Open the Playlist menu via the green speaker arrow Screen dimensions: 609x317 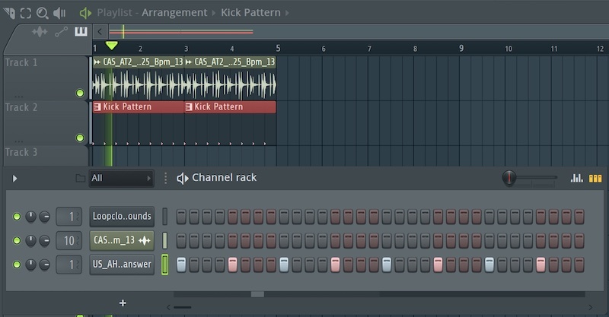85,12
